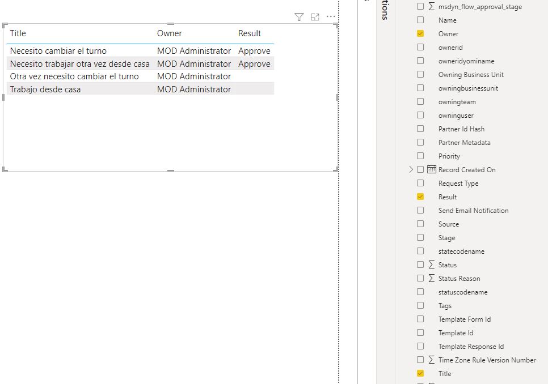This screenshot has width=548, height=384.
Task: Click sigma icon beside Time Zone Rule Version Number
Action: pyautogui.click(x=432, y=360)
